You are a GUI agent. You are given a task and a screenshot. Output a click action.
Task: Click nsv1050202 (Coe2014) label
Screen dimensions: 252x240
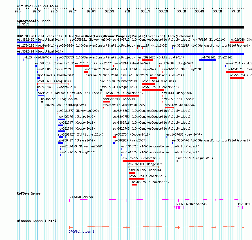[101, 69]
